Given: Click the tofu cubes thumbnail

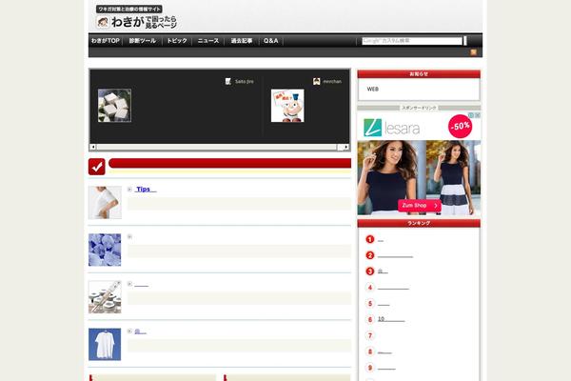Looking at the screenshot, I should (x=114, y=106).
